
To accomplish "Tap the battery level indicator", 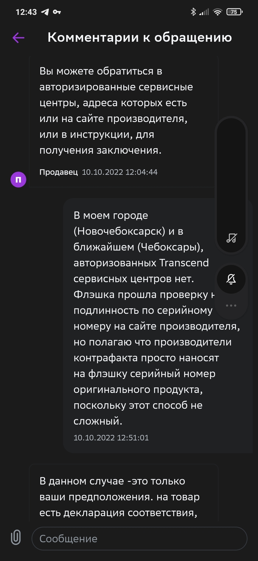I will 234,12.
